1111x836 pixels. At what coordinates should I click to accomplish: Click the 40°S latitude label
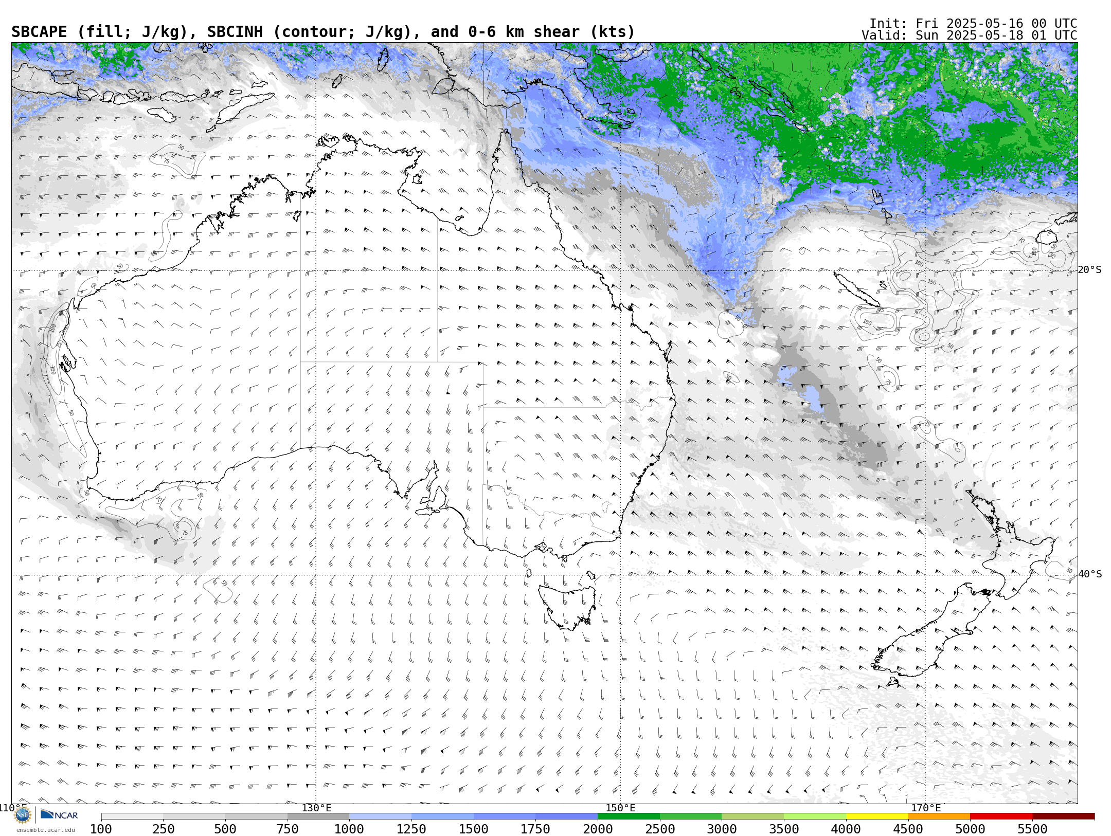1090,574
